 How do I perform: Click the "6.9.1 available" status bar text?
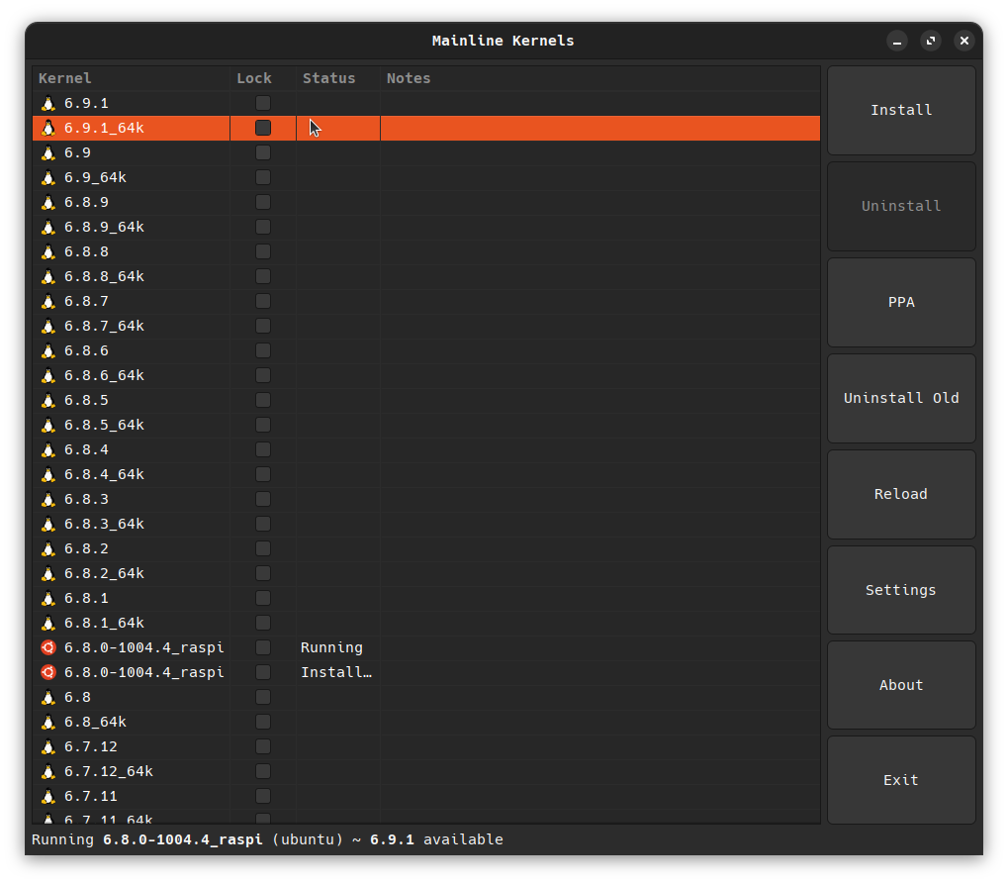pyautogui.click(x=436, y=839)
